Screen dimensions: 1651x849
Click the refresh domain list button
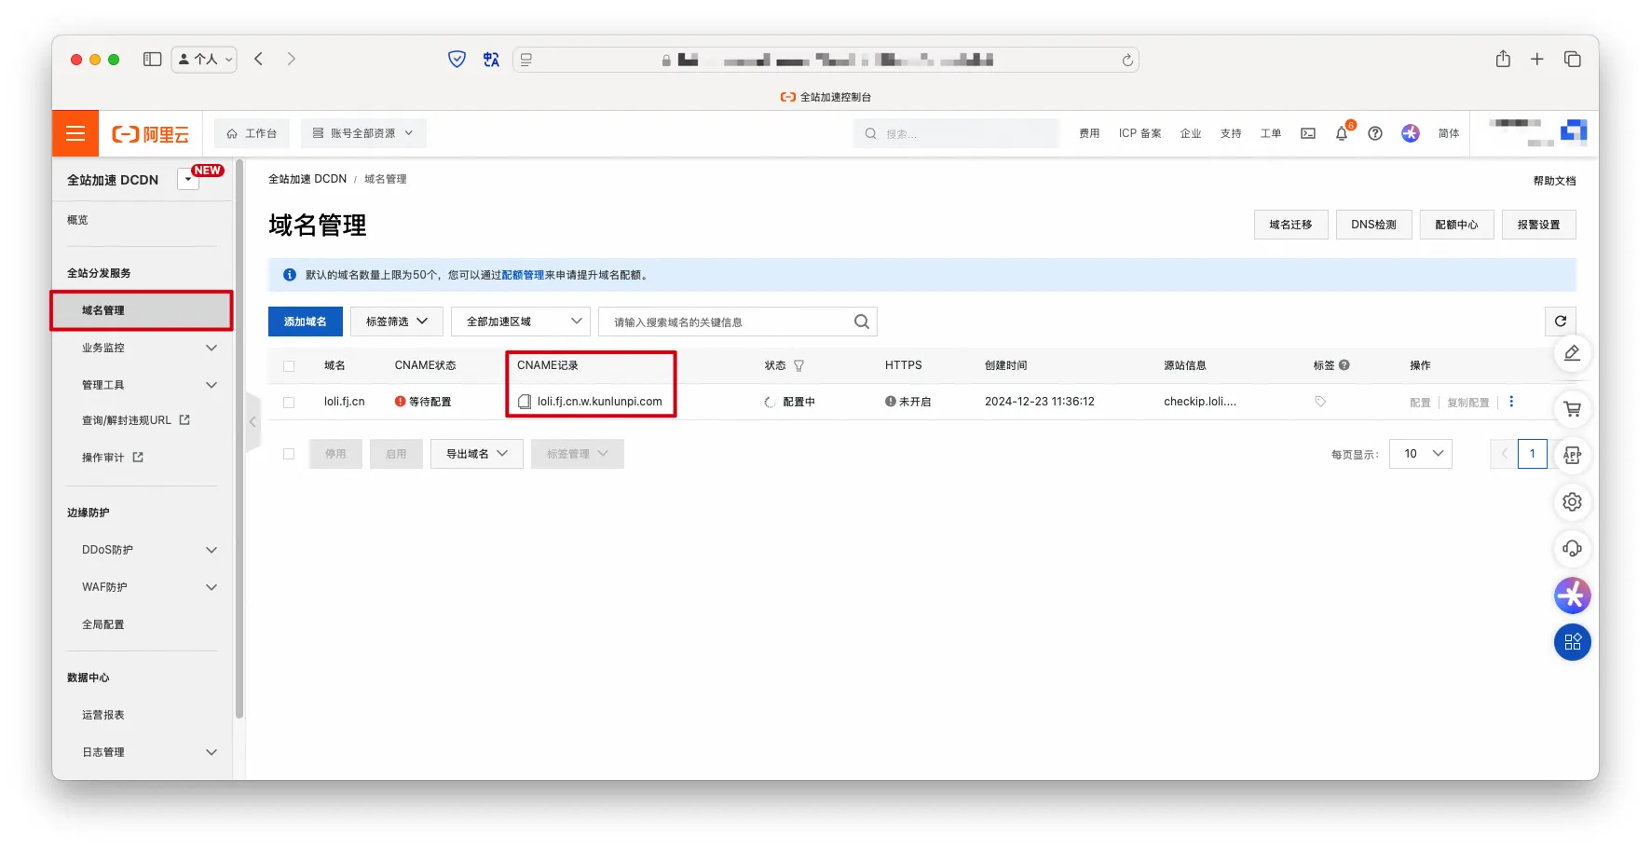coord(1560,322)
